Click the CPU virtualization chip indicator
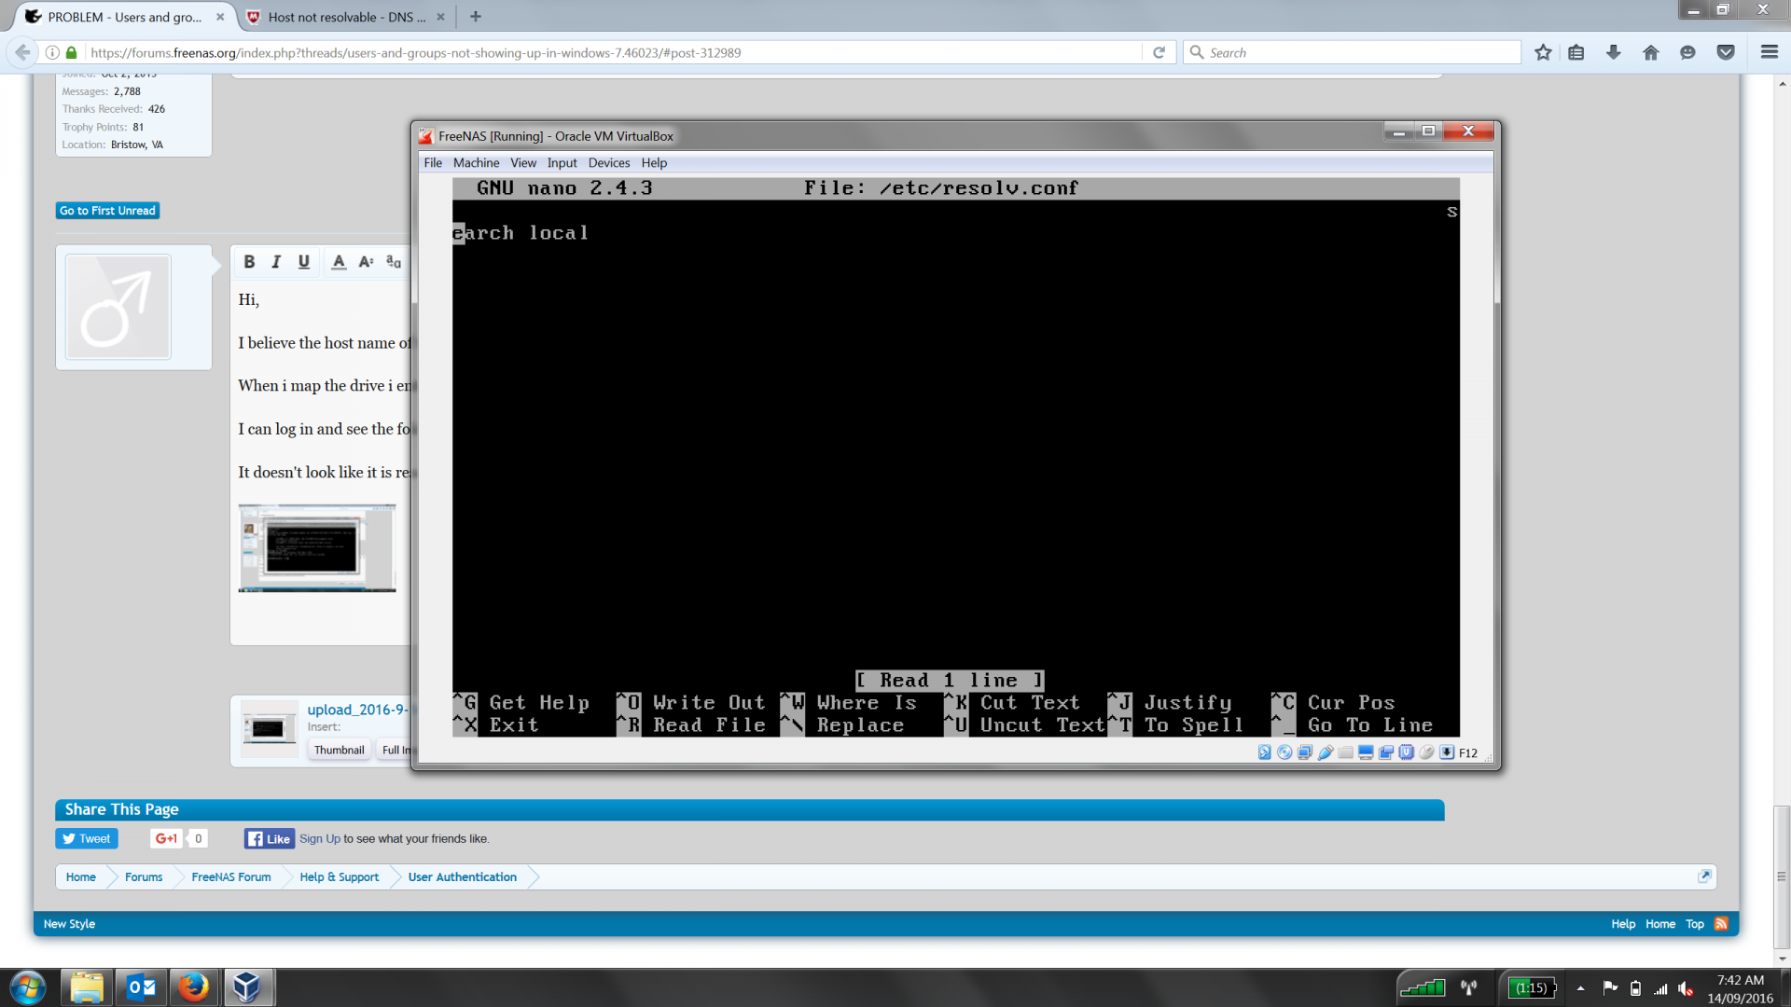 pyautogui.click(x=1407, y=752)
